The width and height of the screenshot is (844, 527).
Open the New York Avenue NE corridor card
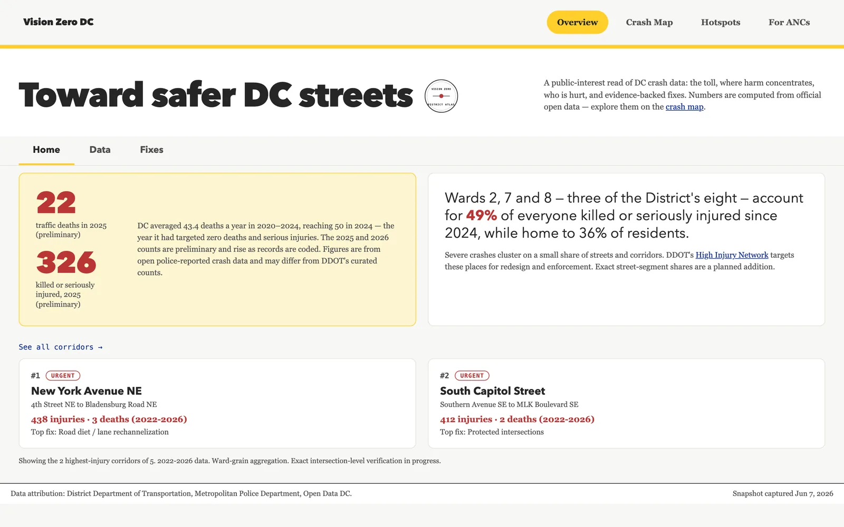(x=217, y=404)
